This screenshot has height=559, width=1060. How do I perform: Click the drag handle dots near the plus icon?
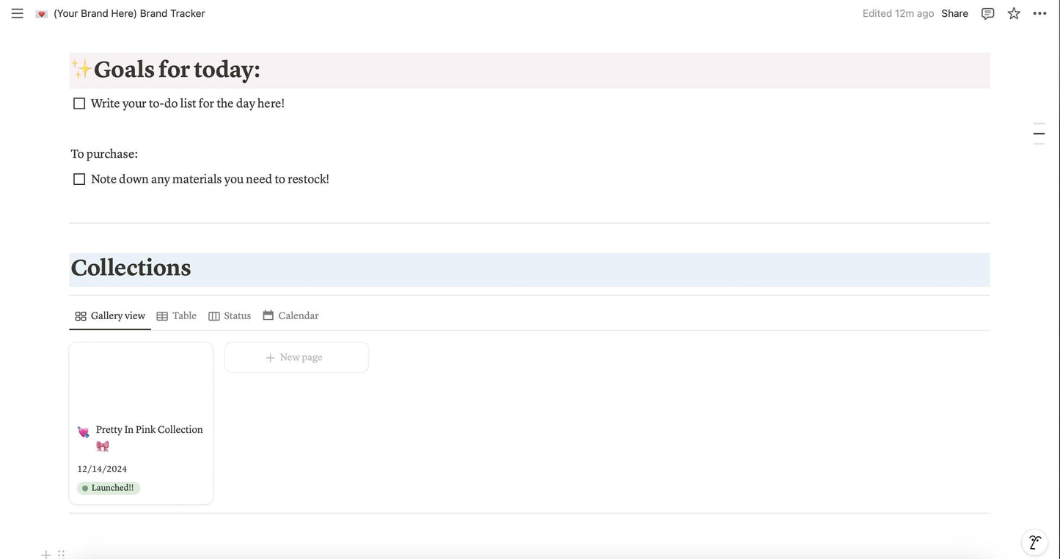(59, 553)
